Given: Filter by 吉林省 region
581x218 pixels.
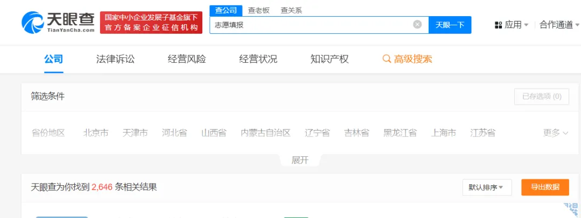Looking at the screenshot, I should (357, 133).
